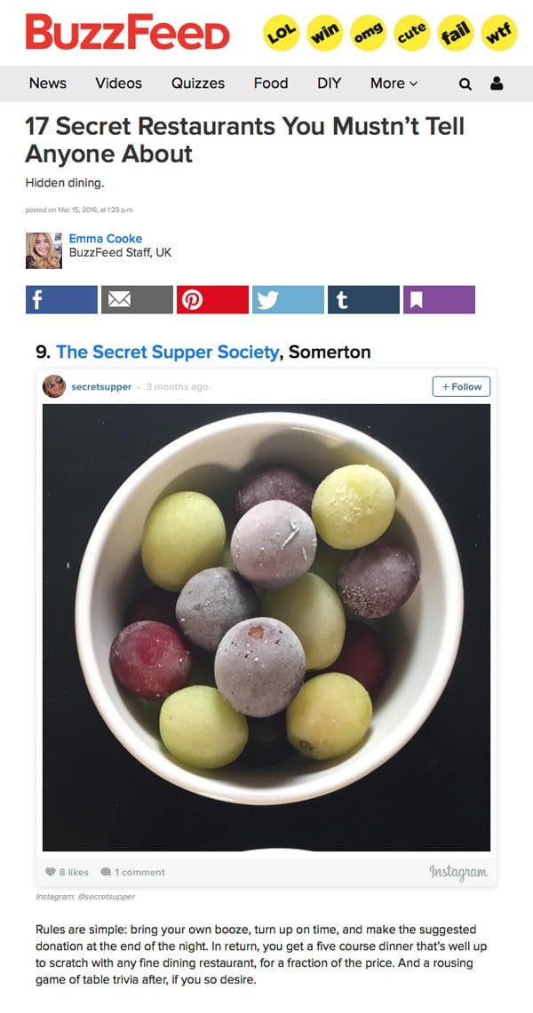The height and width of the screenshot is (1013, 533).
Task: Follow secretsupper on Instagram
Action: click(x=461, y=387)
